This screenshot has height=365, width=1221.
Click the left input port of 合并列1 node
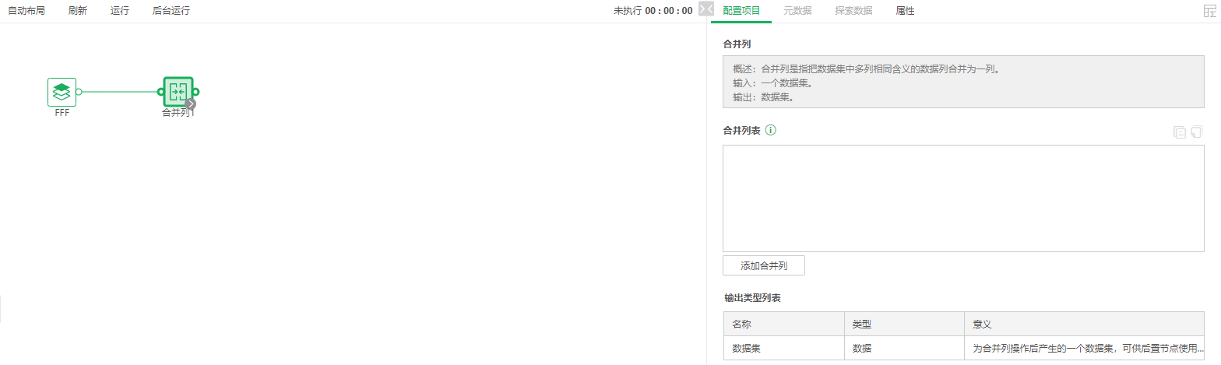point(160,92)
